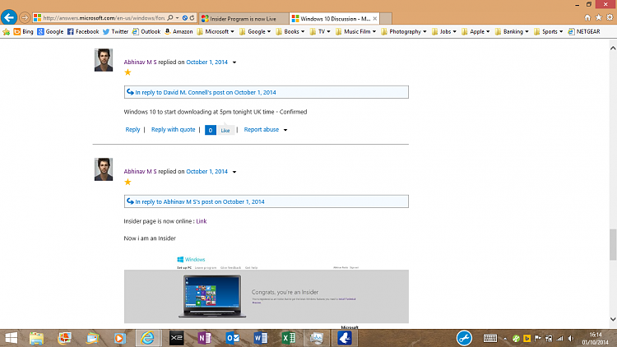617x347 pixels.
Task: Refresh the page with the reload icon
Action: point(192,18)
